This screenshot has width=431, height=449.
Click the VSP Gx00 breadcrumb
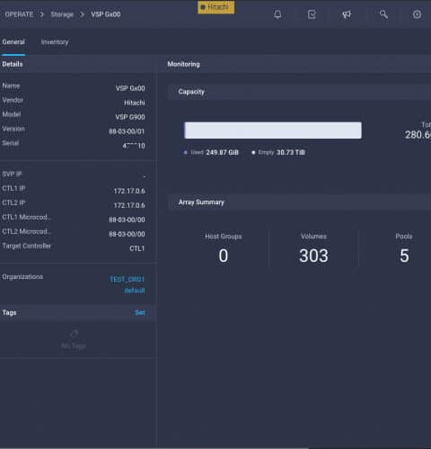(x=106, y=14)
